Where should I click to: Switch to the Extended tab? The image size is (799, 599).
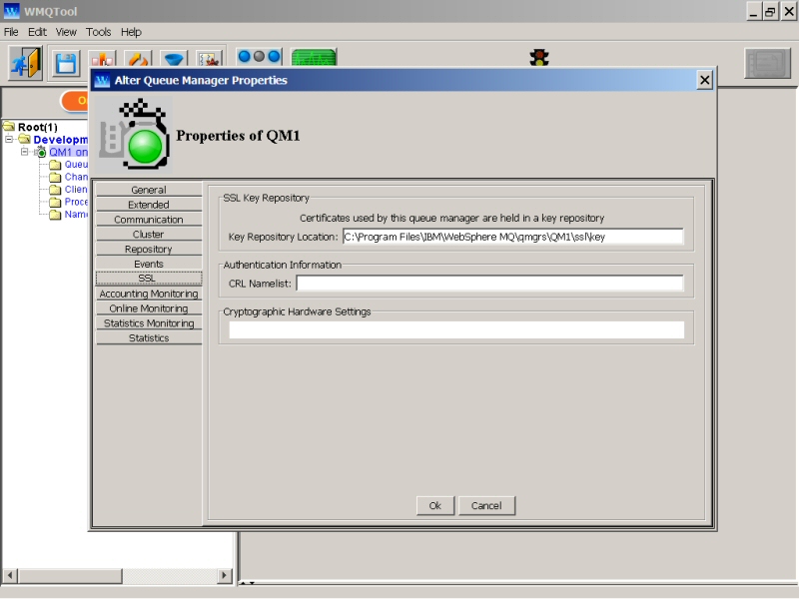pyautogui.click(x=149, y=205)
